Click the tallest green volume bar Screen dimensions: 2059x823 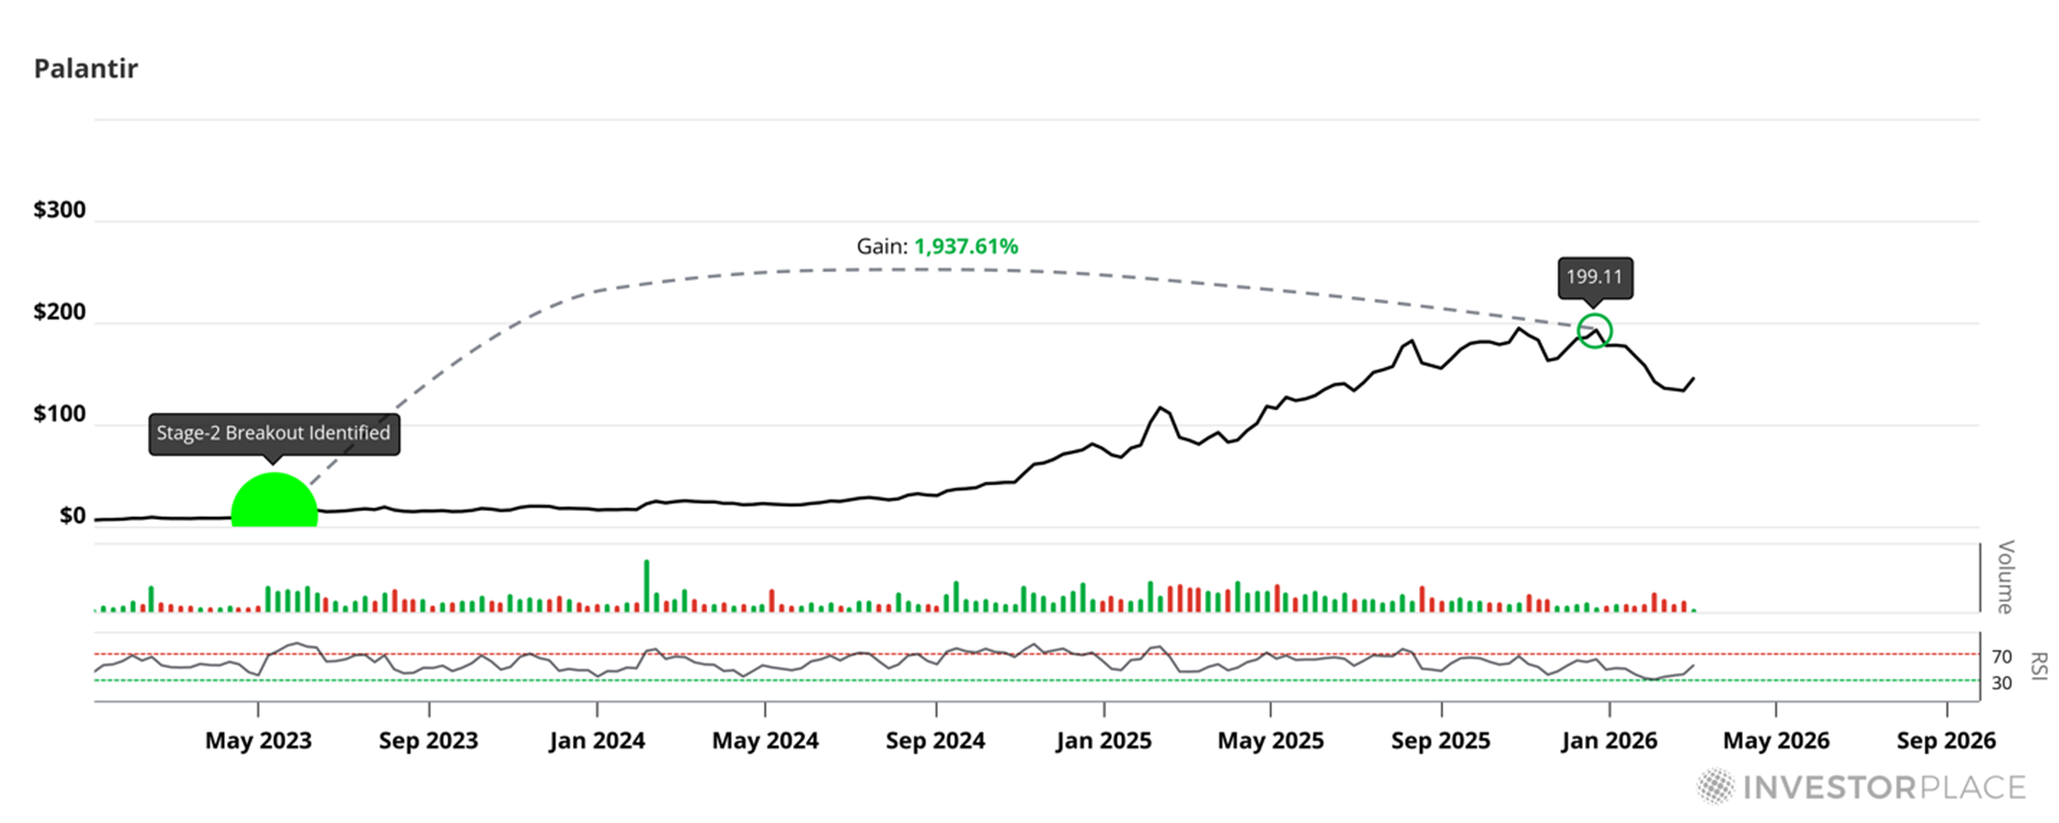click(x=647, y=586)
